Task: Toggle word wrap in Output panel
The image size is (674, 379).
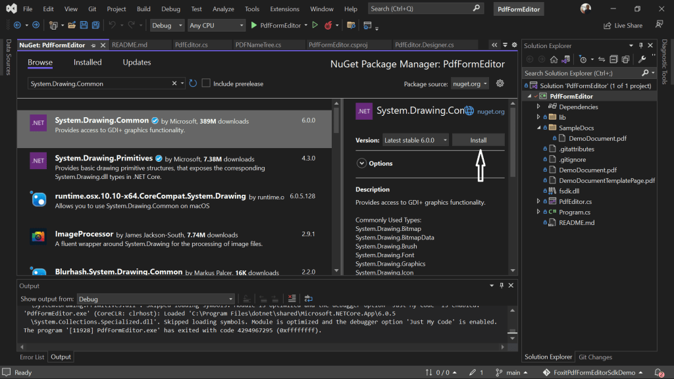Action: pyautogui.click(x=308, y=299)
